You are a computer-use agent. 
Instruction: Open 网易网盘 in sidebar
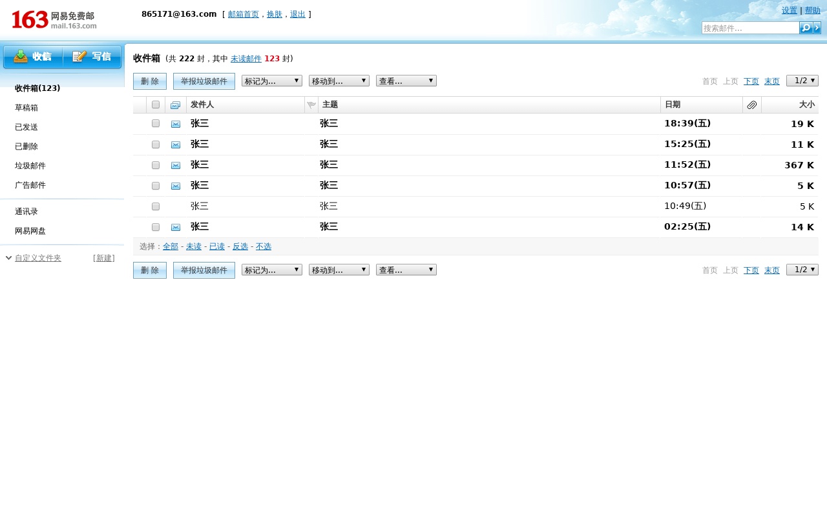point(30,231)
